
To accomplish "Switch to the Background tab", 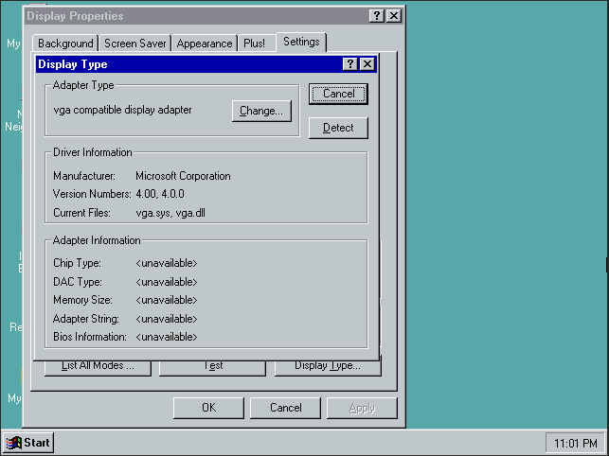I will (65, 44).
